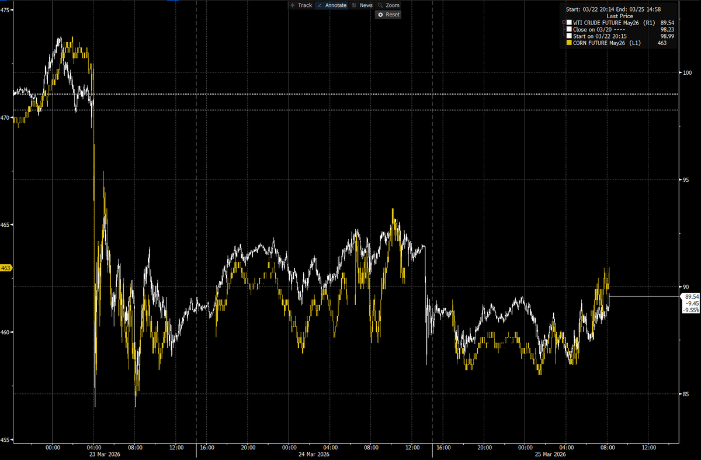Screen dimensions: 701x460
Task: Open the News overlay button
Action: tap(362, 5)
